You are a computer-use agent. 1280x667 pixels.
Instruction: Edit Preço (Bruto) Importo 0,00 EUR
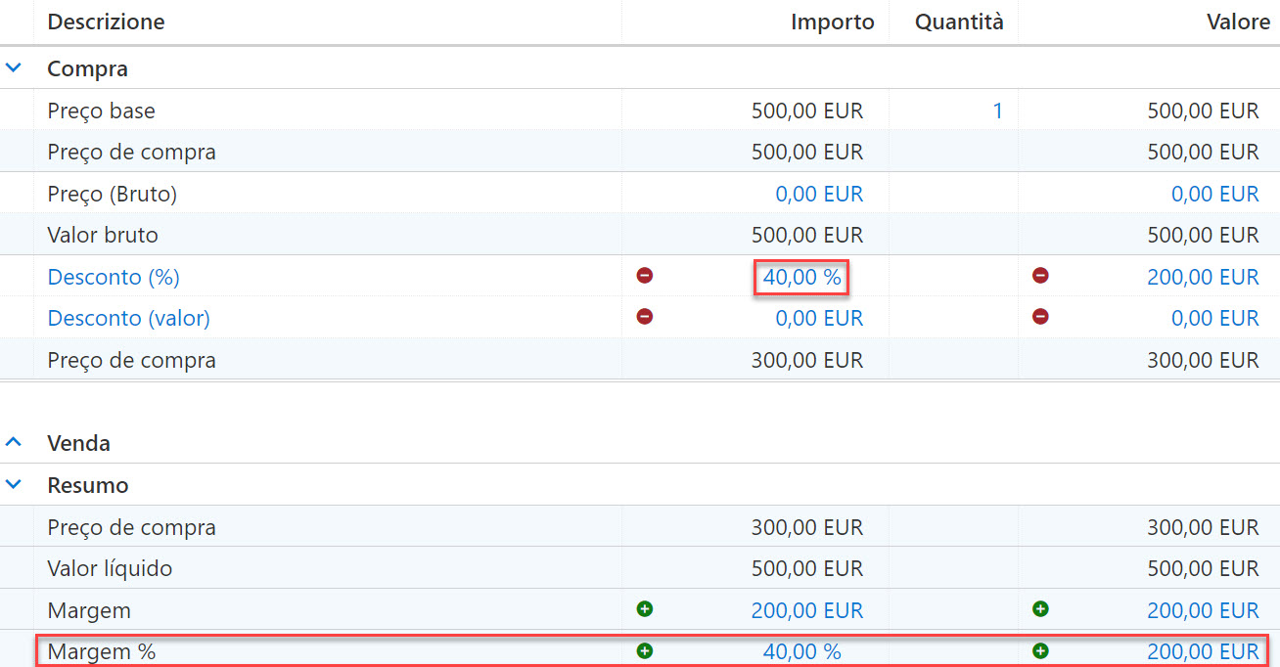pos(819,194)
